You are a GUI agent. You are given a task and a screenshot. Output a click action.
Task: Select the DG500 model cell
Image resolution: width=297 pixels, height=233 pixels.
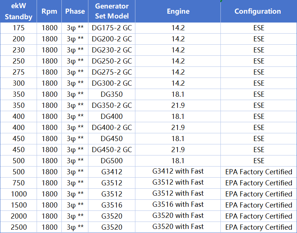(112, 161)
